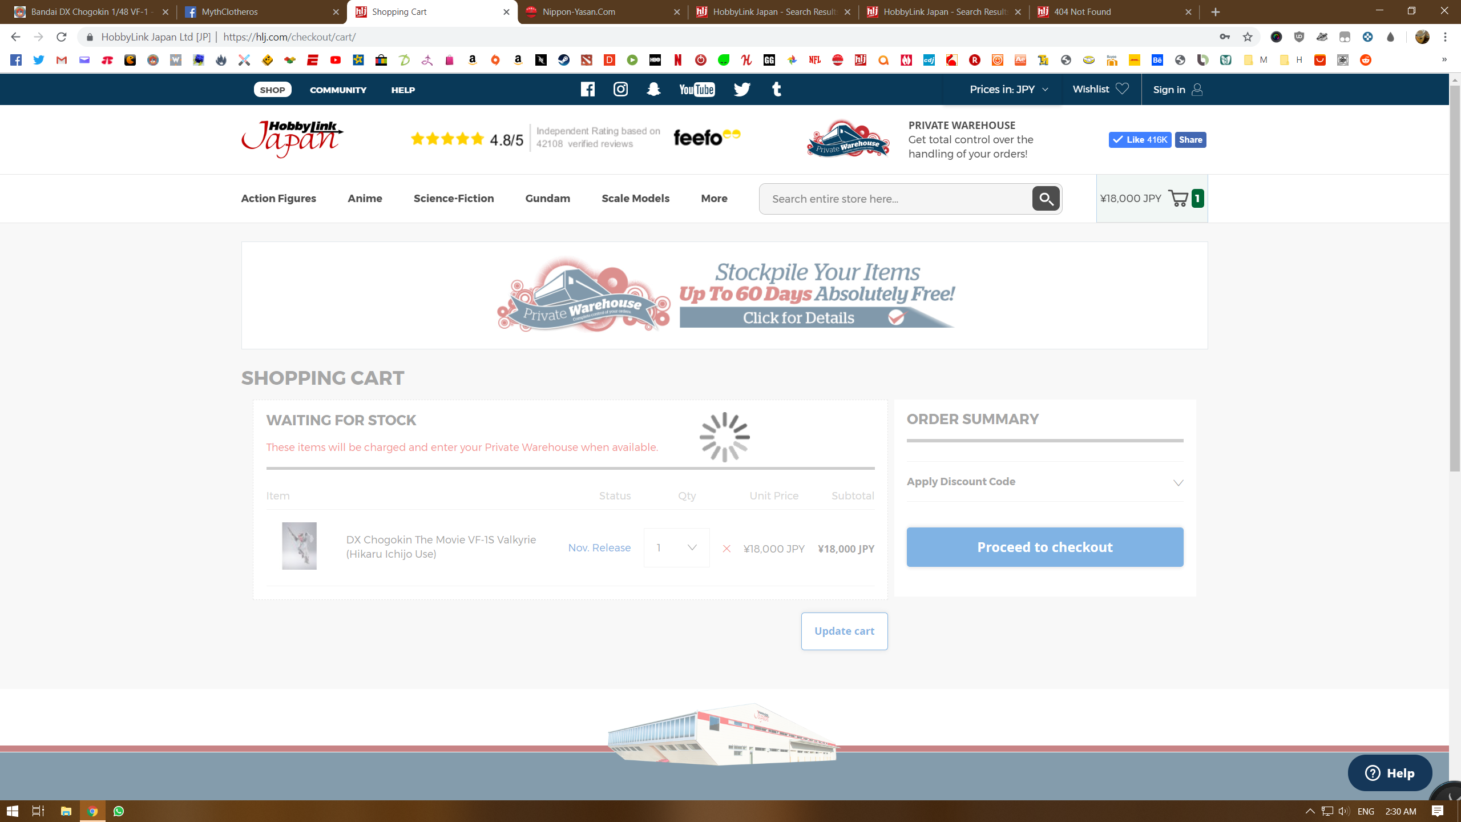Open the HobbyLink Japan Facebook page icon
The height and width of the screenshot is (822, 1461).
point(587,89)
